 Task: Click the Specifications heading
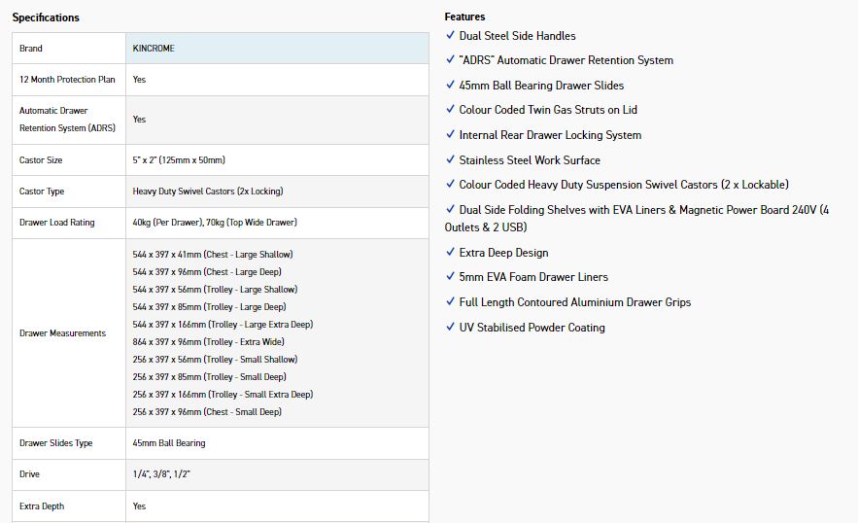[x=46, y=17]
